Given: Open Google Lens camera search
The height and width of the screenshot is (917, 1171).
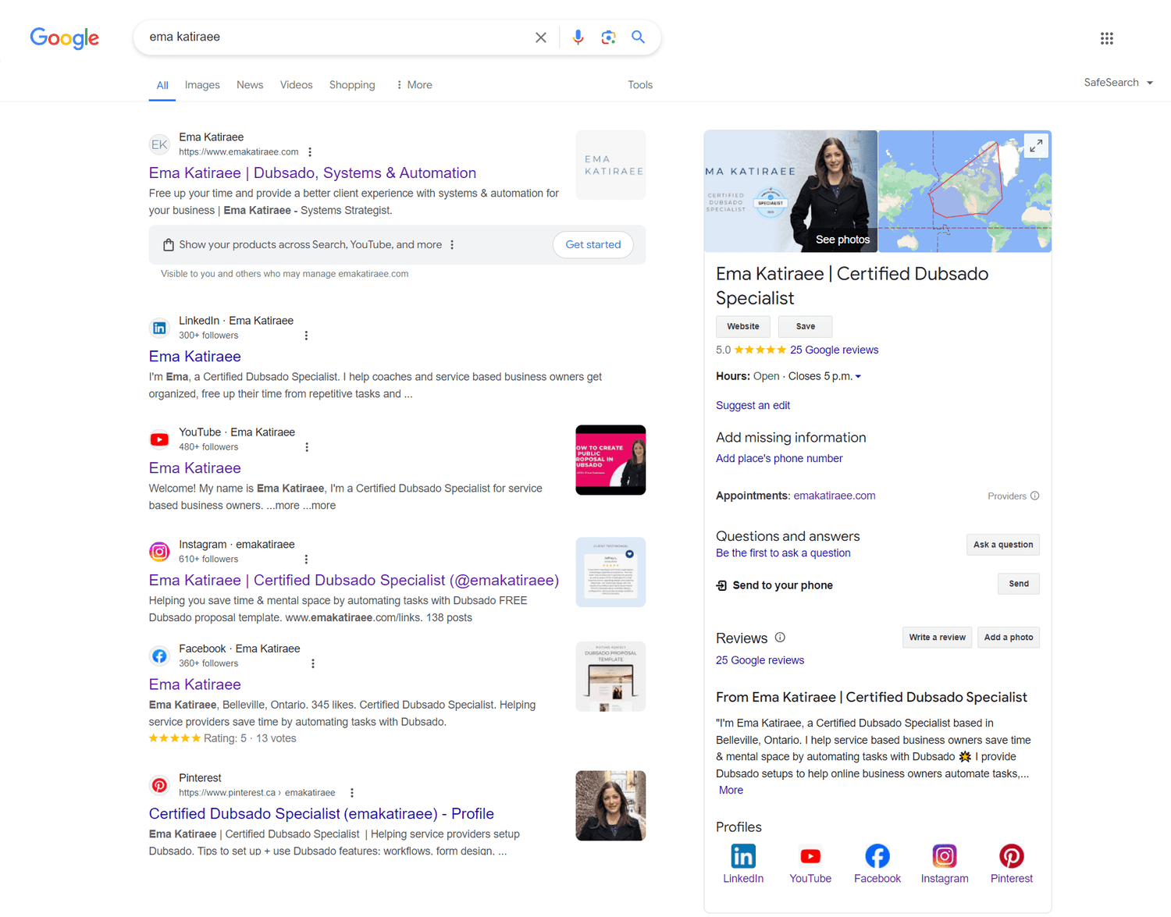Looking at the screenshot, I should click(x=608, y=37).
